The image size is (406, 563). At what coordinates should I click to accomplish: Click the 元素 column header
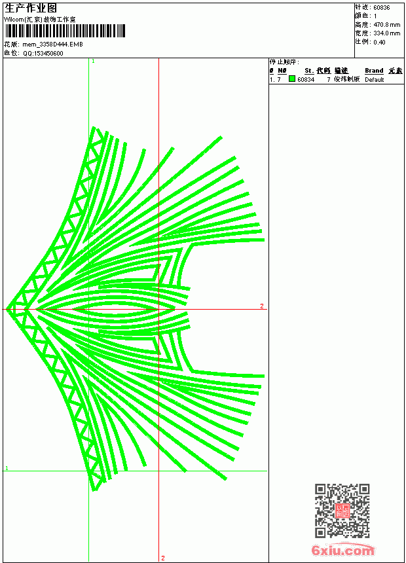click(396, 71)
